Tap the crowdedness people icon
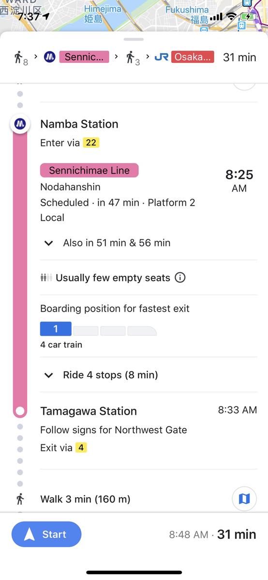The height and width of the screenshot is (580, 268). [x=46, y=278]
